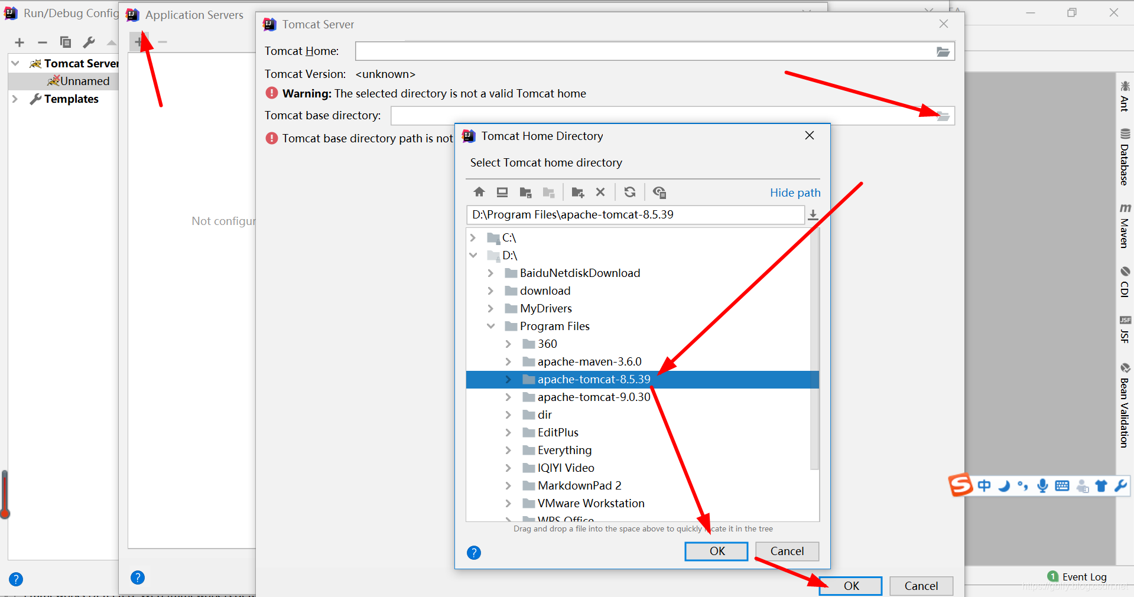Toggle Sogou Chinese input mode
The width and height of the screenshot is (1134, 597).
click(x=984, y=486)
